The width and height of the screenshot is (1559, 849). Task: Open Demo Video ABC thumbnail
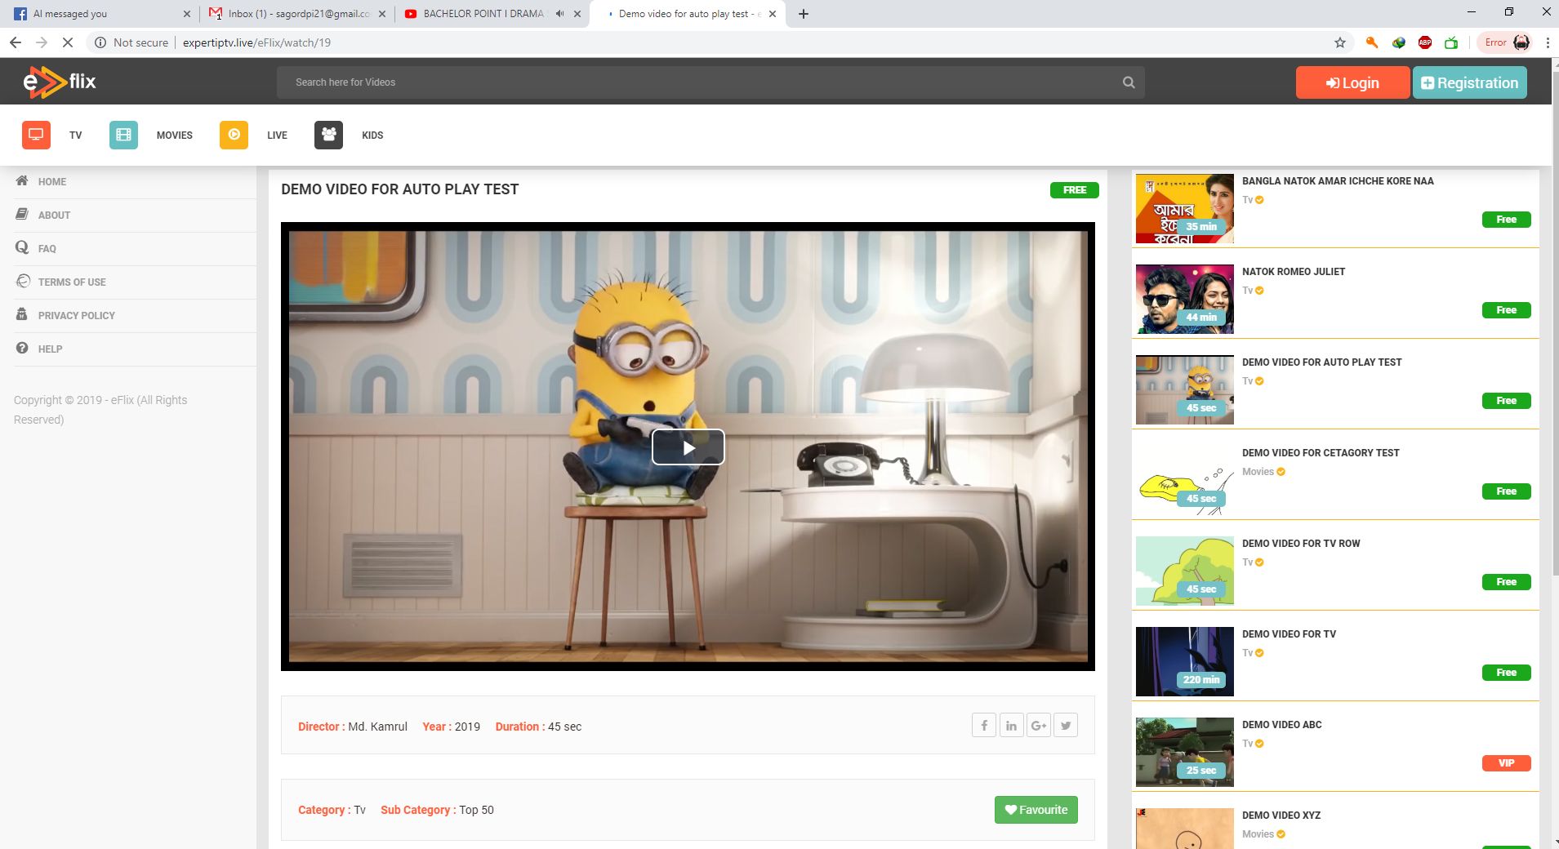(1185, 752)
